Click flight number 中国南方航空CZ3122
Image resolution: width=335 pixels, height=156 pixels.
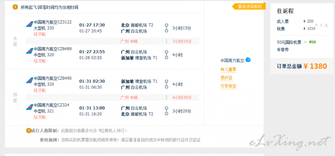click(x=53, y=22)
